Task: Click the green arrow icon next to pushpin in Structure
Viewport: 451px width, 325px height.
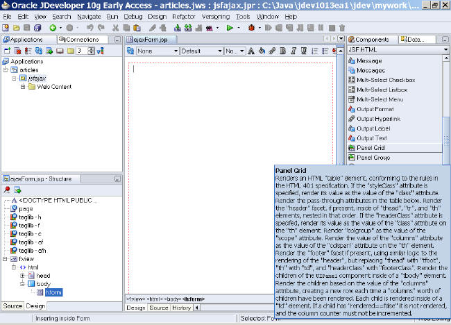Action: click(17, 190)
